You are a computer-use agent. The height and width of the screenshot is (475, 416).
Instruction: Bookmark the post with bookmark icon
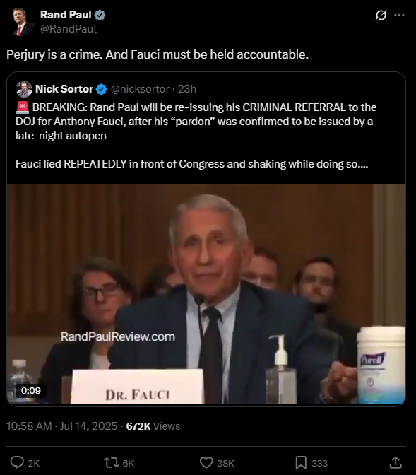301,463
